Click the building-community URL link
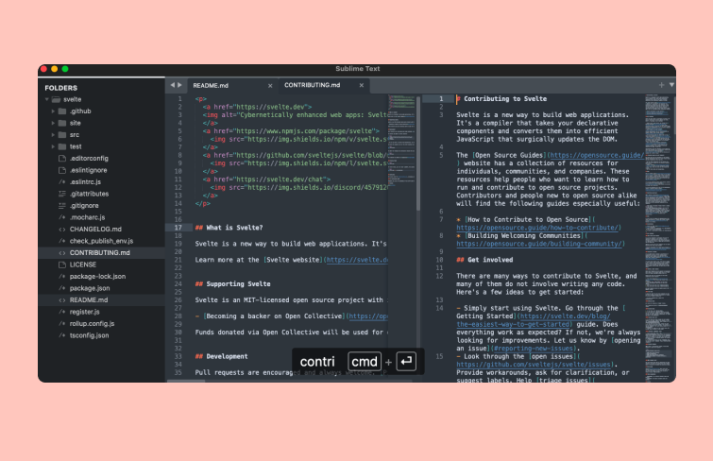Screen dimensions: 713x461 coord(539,244)
